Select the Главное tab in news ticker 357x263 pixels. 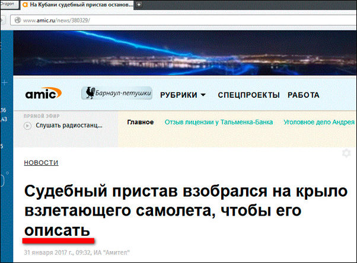tap(141, 122)
